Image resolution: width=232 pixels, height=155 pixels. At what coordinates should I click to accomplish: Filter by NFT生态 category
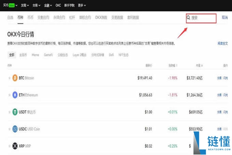point(124,55)
